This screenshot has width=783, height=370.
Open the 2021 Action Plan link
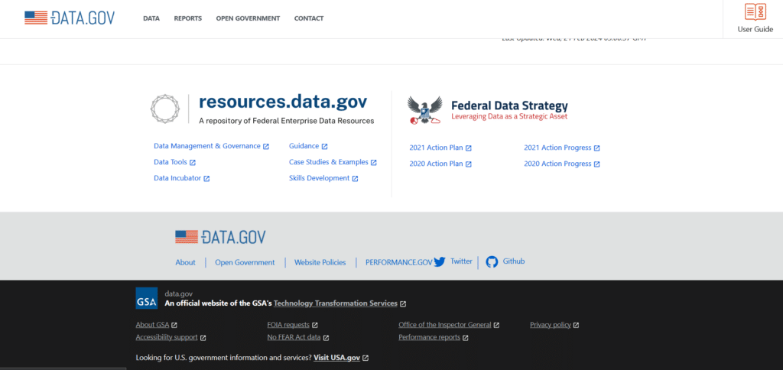point(436,148)
